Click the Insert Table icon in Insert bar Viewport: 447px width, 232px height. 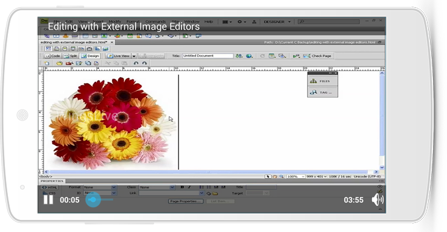(85, 36)
